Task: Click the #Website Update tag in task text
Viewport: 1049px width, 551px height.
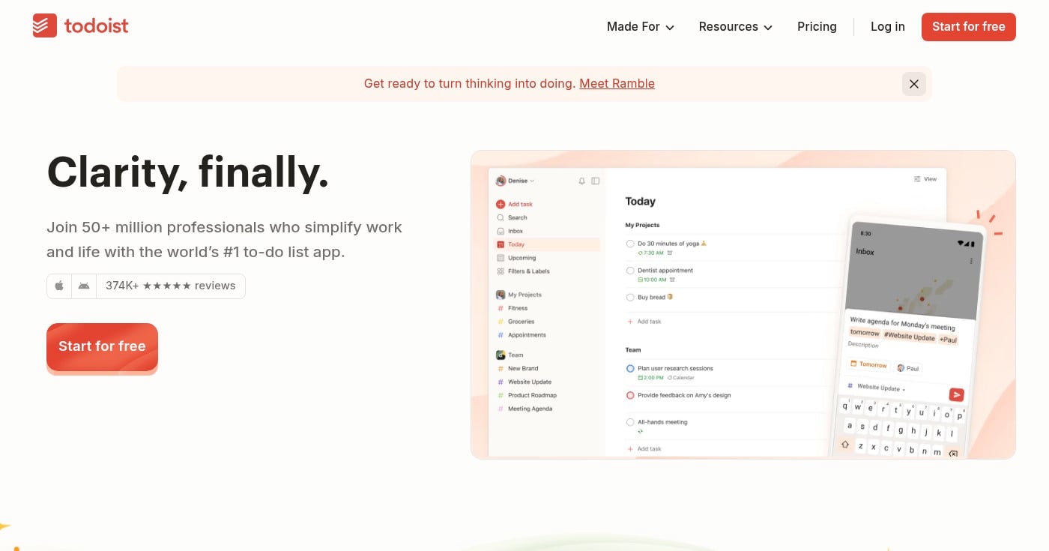Action: point(910,337)
